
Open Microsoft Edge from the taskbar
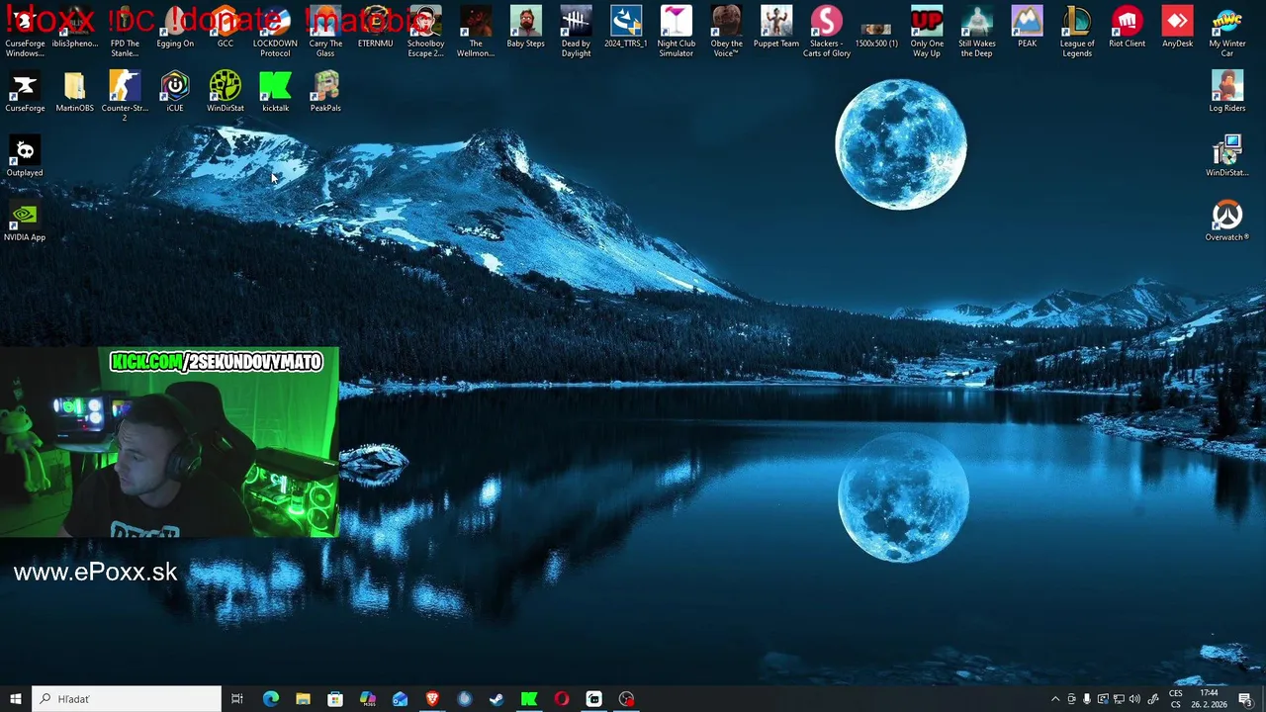pos(270,699)
